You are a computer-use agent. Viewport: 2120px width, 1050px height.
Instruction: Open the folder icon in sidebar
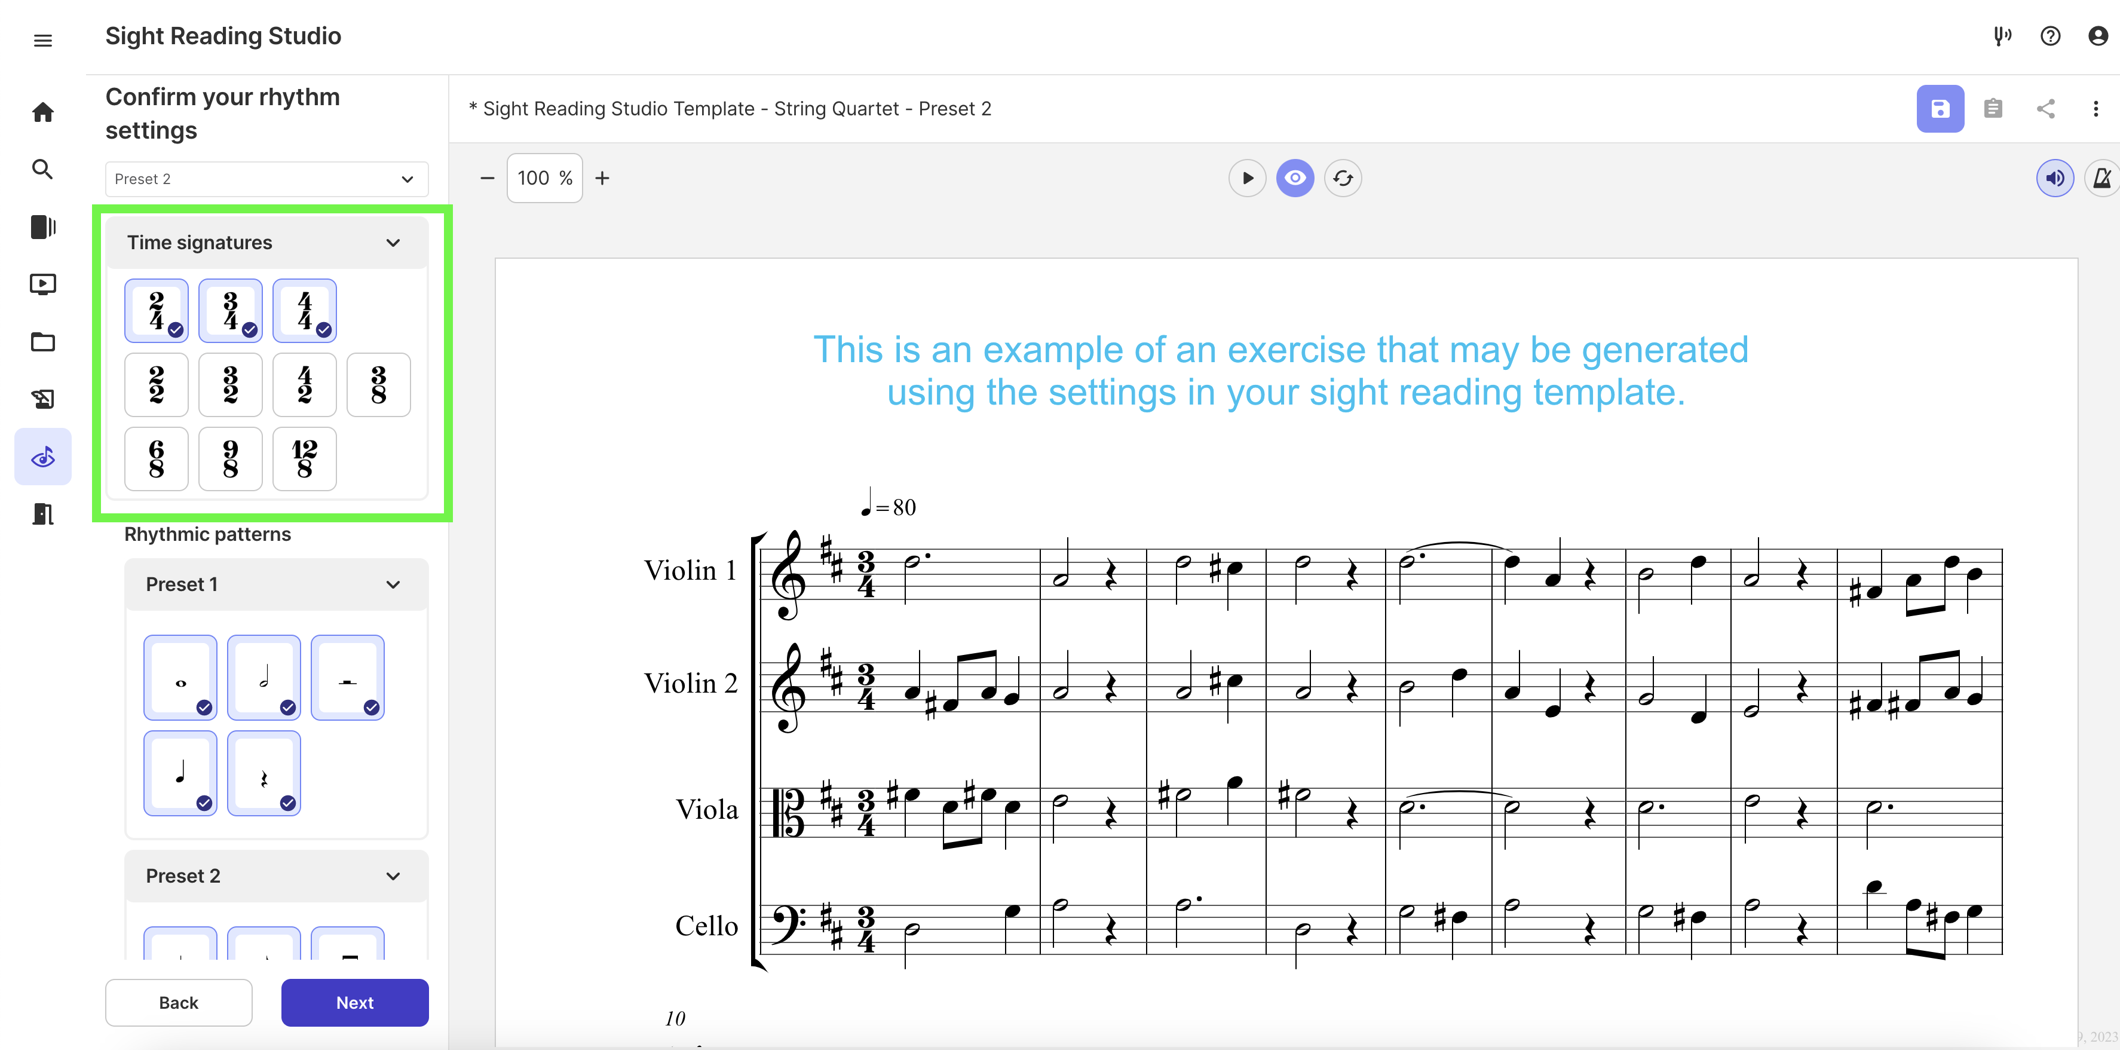(43, 341)
